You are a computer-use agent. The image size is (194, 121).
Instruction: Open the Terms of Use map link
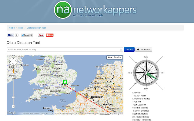(105, 114)
